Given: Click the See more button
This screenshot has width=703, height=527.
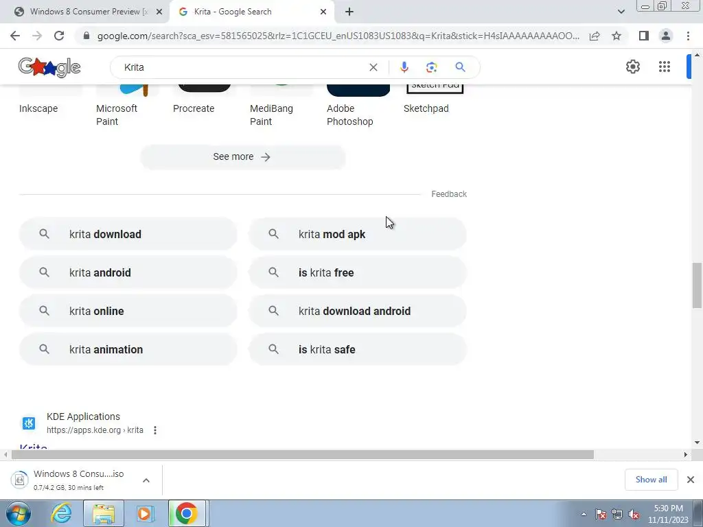Looking at the screenshot, I should point(242,157).
